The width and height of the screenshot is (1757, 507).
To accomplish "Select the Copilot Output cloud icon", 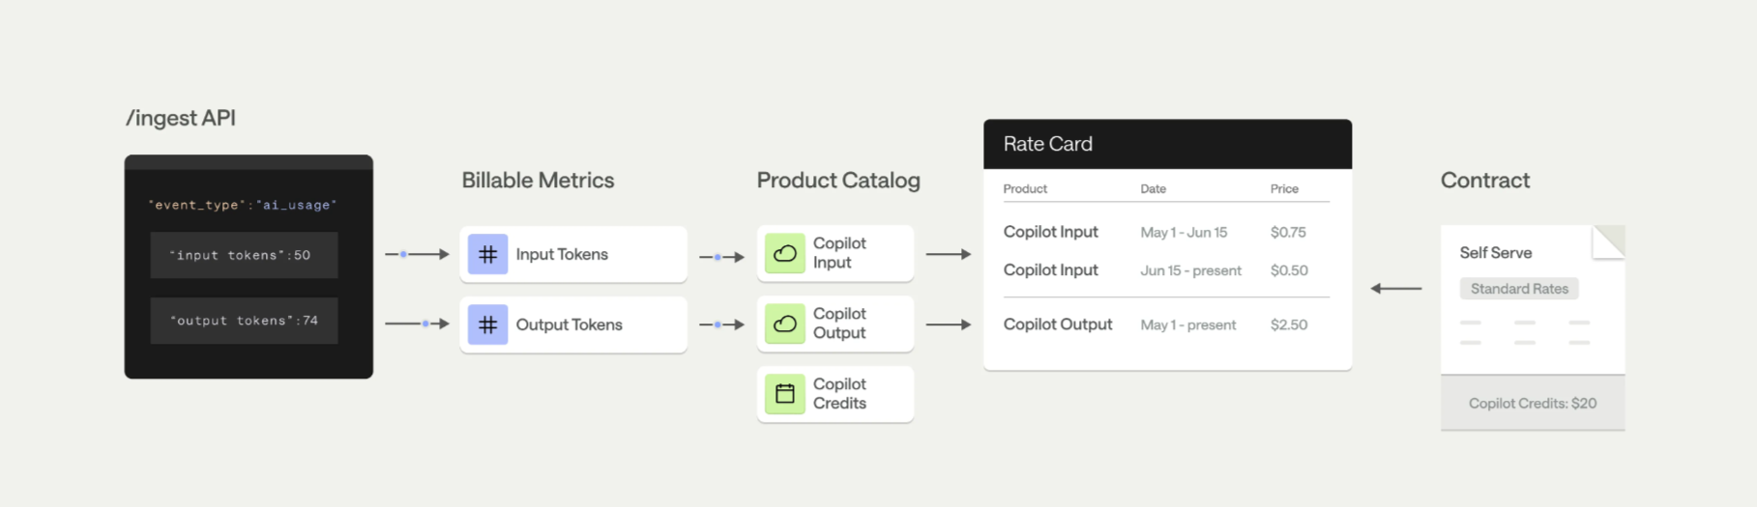I will [x=785, y=324].
